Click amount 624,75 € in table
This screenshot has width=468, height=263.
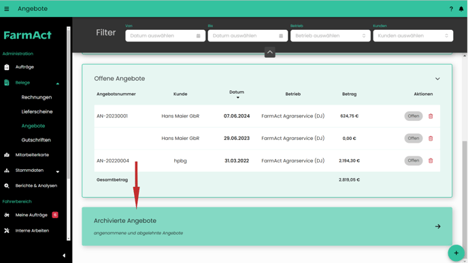point(349,116)
